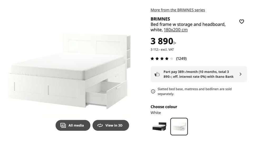The image size is (253, 141).
Task: Open All media button
Action: [x=73, y=125]
